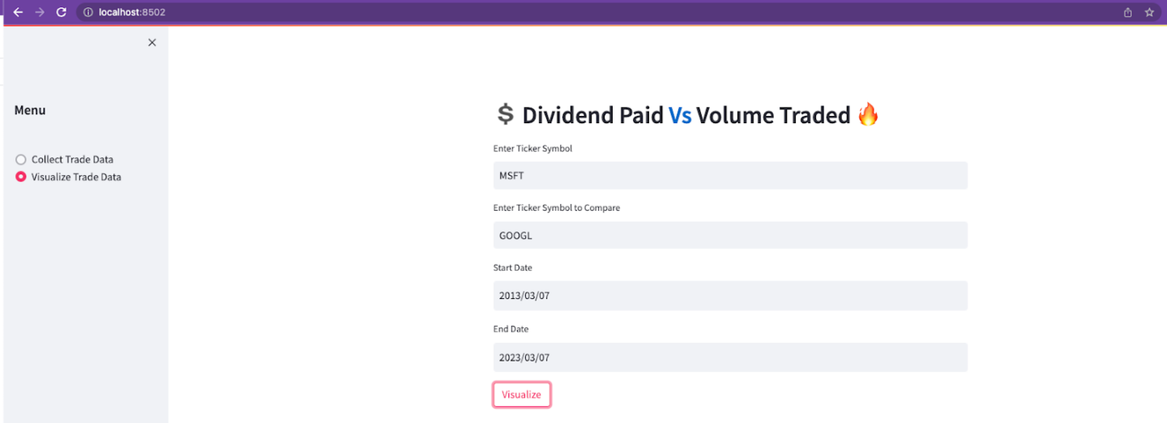Screen dimensions: 1167x423
Task: Click the blue Vs text in the title
Action: 680,115
